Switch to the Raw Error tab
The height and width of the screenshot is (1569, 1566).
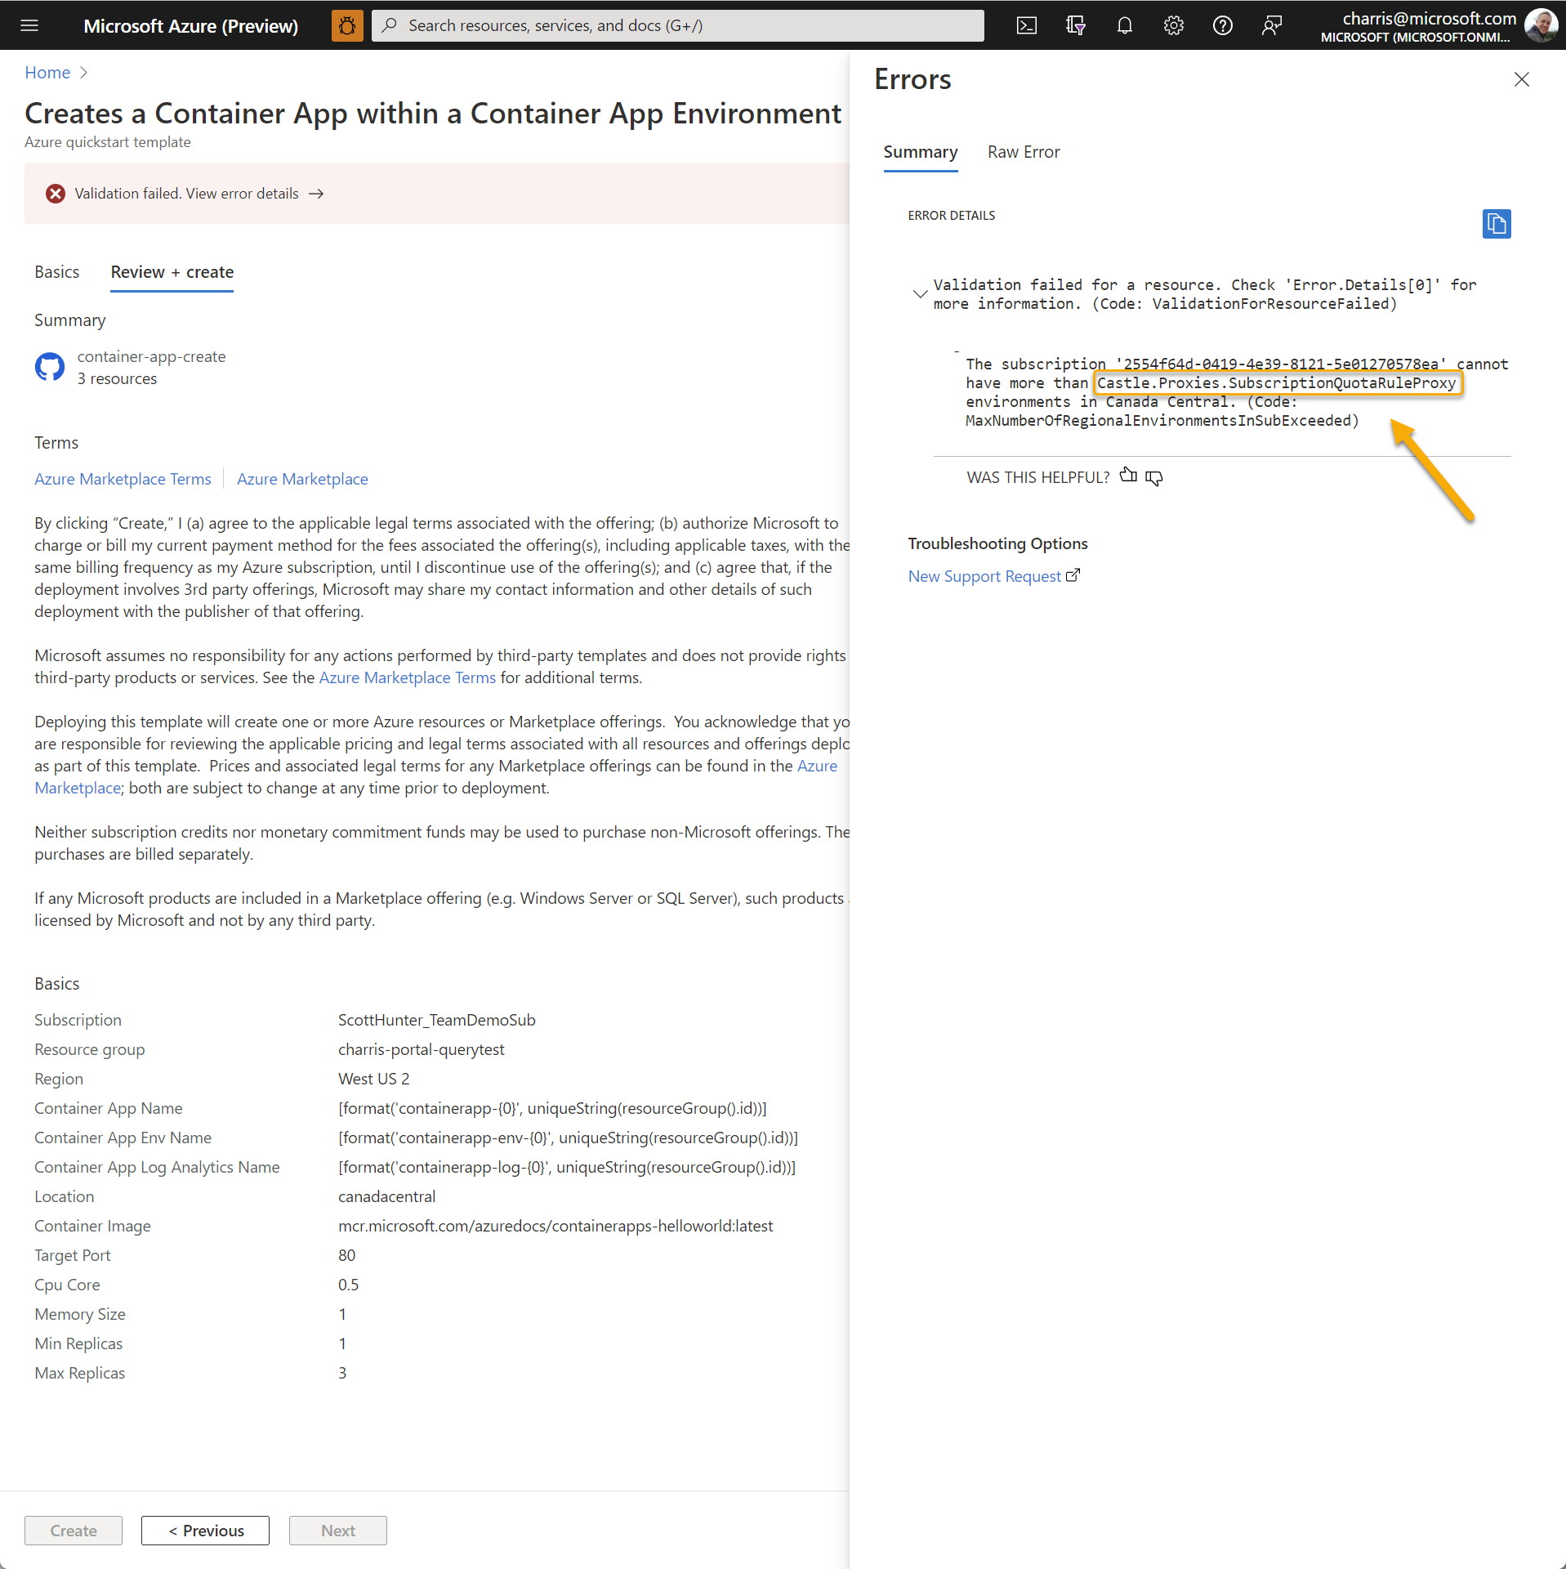pos(1024,152)
